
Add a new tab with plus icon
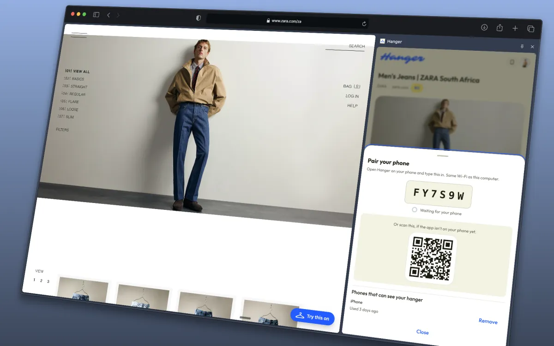tap(515, 29)
